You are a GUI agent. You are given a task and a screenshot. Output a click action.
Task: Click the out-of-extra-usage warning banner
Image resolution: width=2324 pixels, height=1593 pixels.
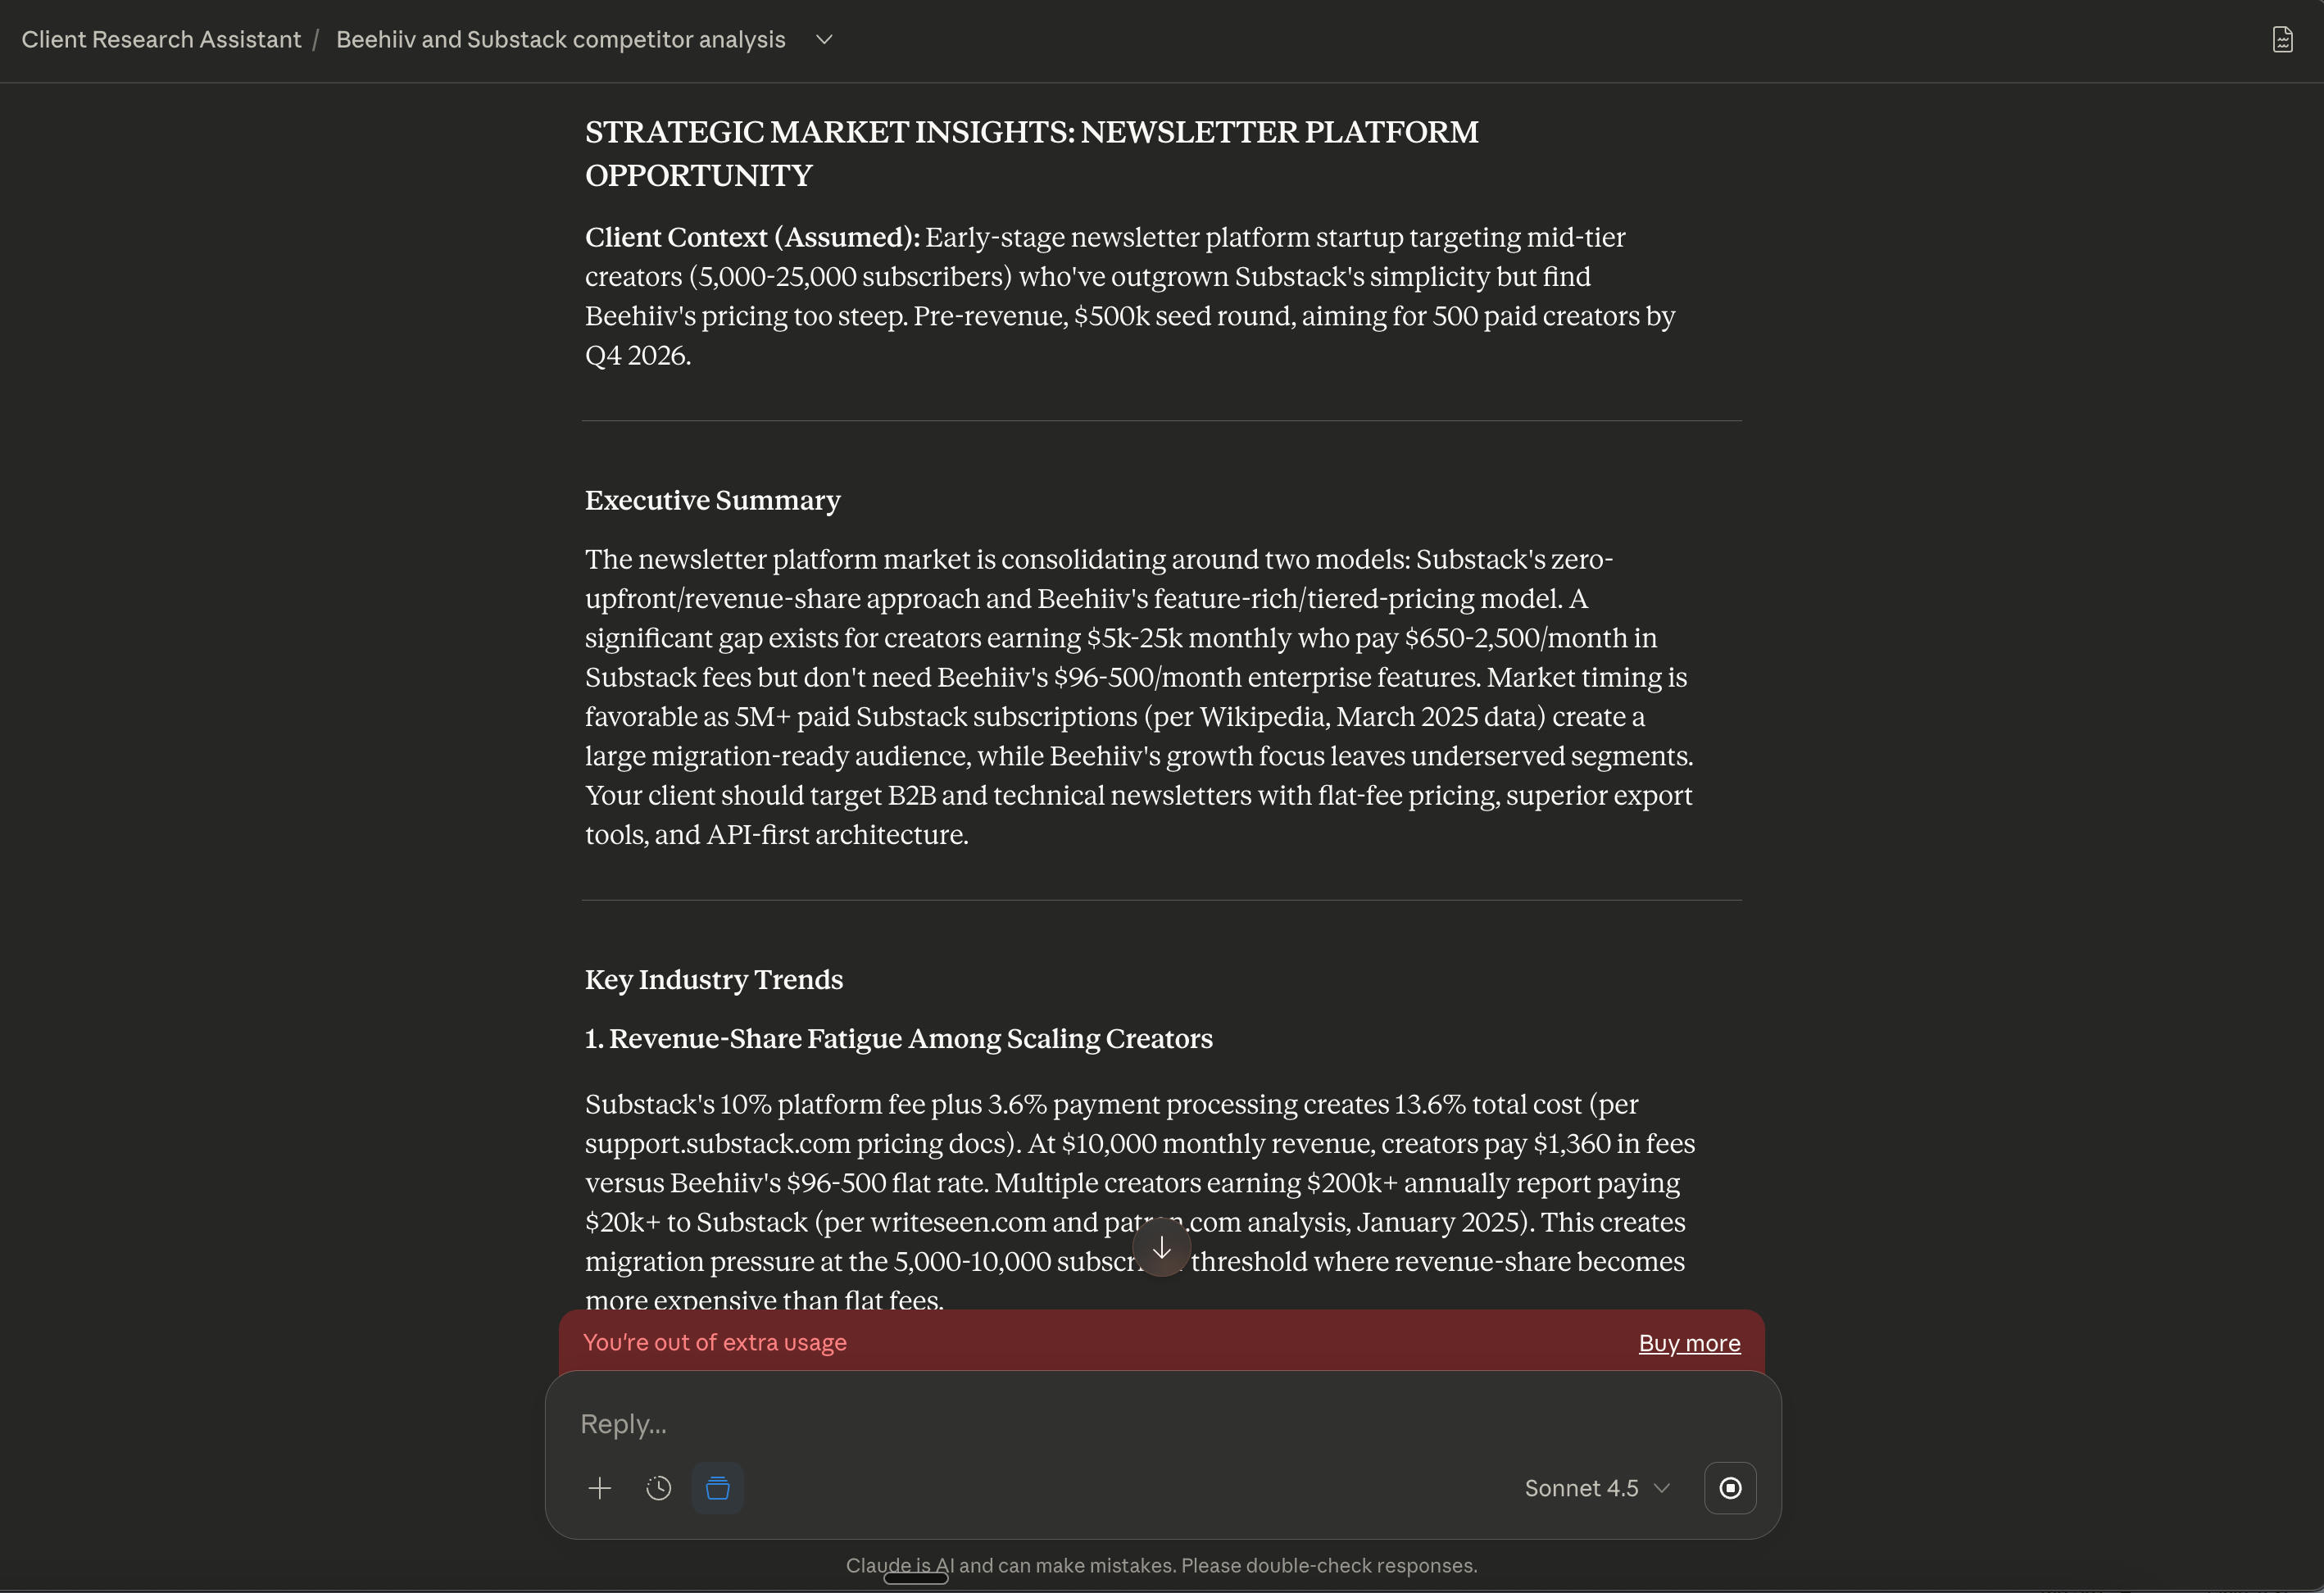tap(715, 1343)
